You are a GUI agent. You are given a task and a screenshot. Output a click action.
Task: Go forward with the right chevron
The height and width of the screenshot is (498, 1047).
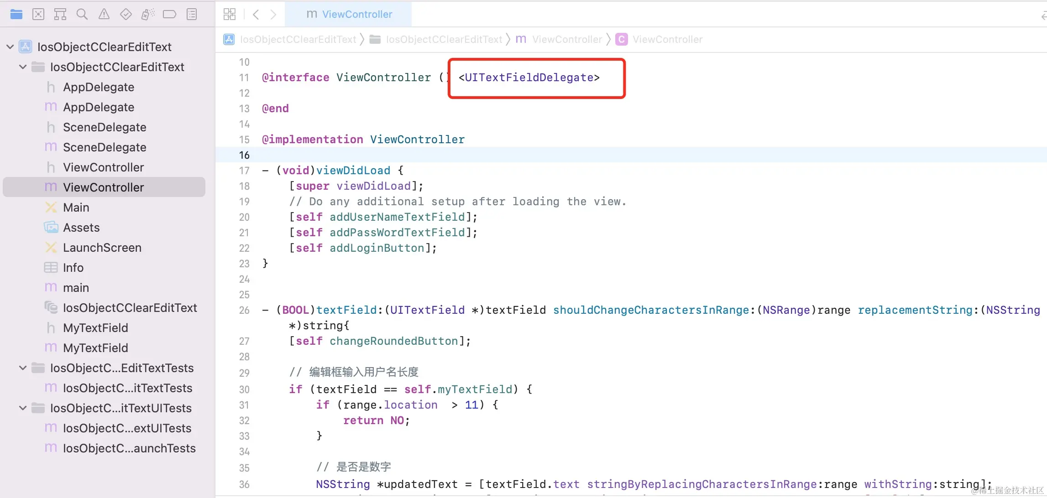[273, 15]
